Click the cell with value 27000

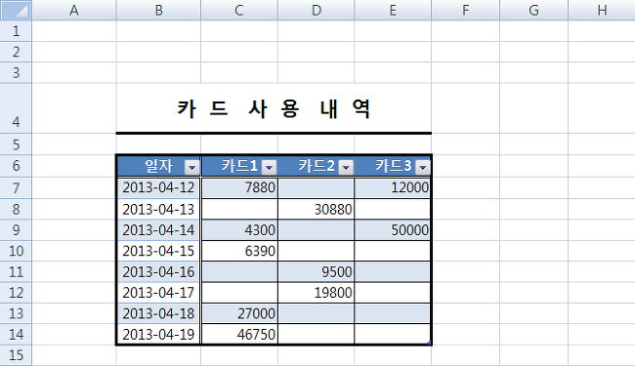[239, 313]
